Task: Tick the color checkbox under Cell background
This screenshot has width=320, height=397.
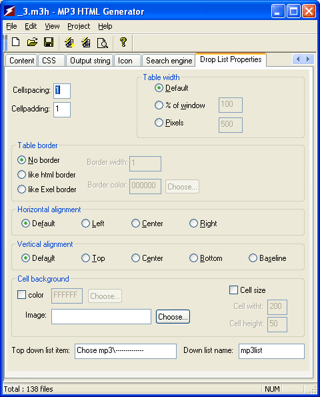Action: point(21,295)
